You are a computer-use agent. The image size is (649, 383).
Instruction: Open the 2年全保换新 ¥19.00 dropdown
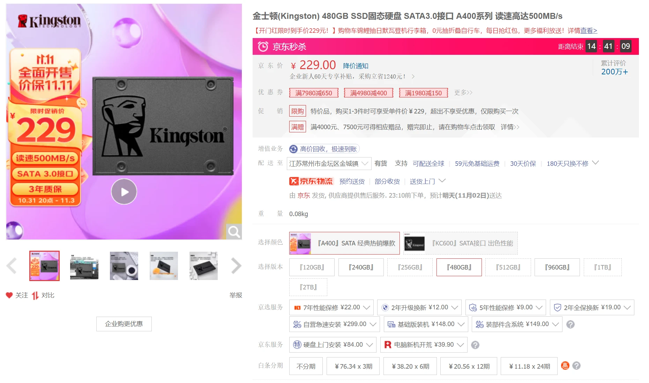pyautogui.click(x=592, y=307)
